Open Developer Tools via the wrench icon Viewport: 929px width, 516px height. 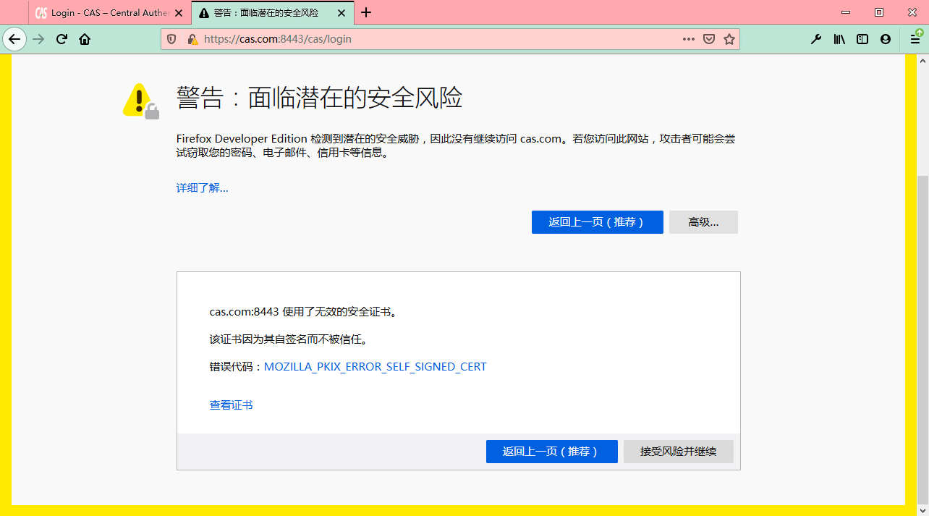816,39
